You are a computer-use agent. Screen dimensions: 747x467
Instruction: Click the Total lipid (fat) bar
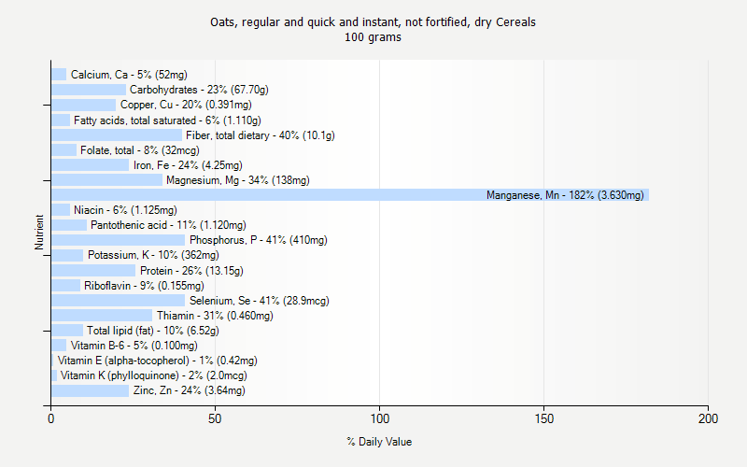(x=67, y=331)
